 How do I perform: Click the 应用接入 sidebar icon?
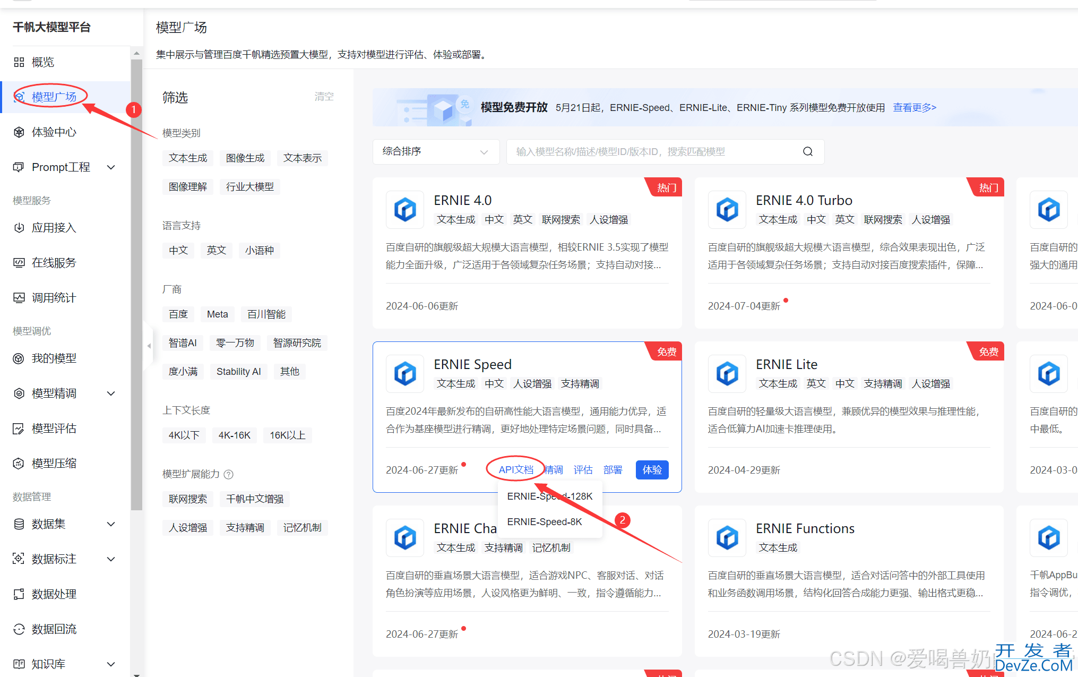(19, 228)
